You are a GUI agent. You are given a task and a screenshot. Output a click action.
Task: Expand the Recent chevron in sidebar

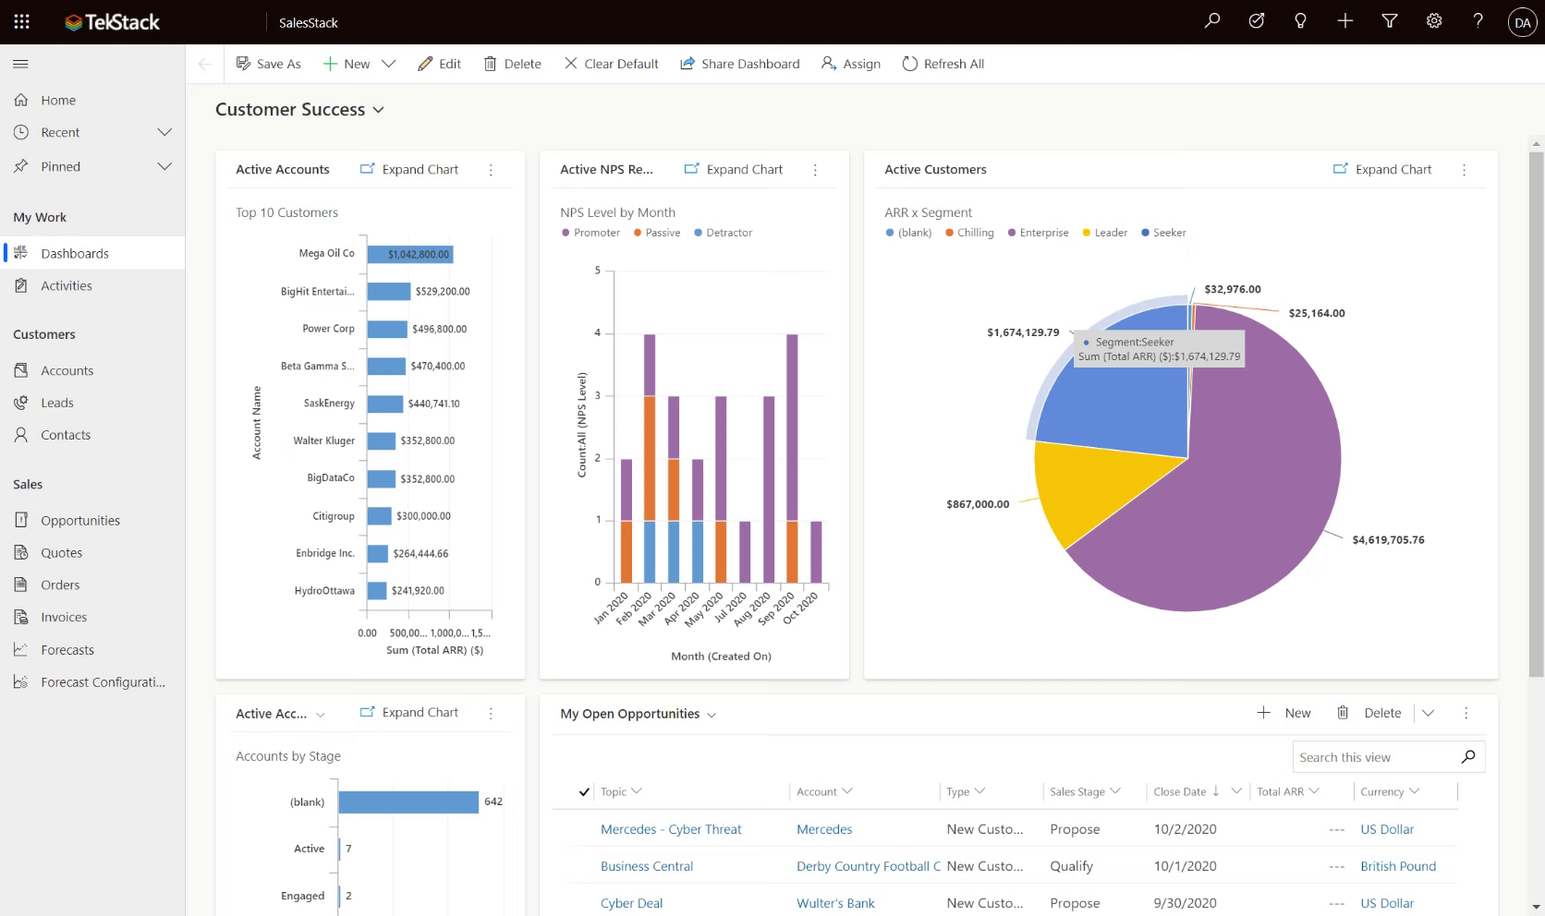click(164, 132)
